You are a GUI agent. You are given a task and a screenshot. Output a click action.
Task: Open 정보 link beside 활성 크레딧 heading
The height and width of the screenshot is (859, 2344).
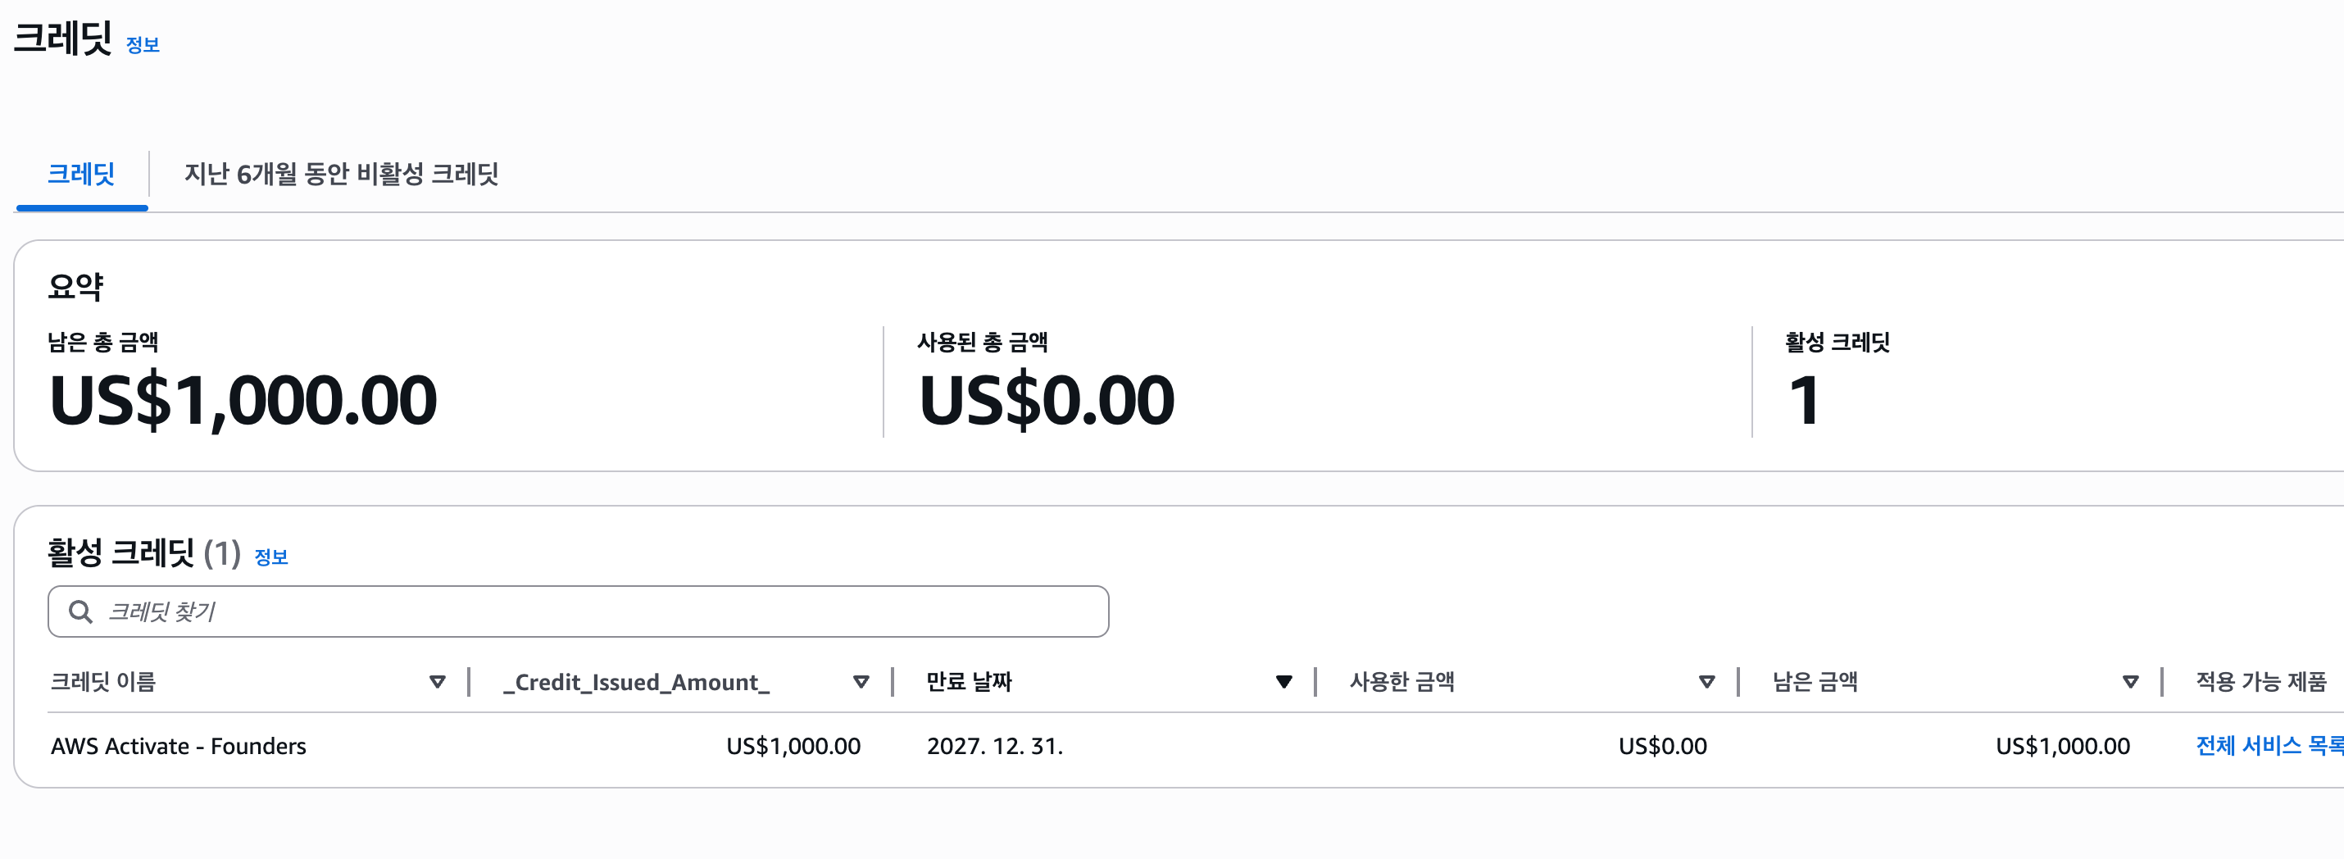[x=271, y=557]
